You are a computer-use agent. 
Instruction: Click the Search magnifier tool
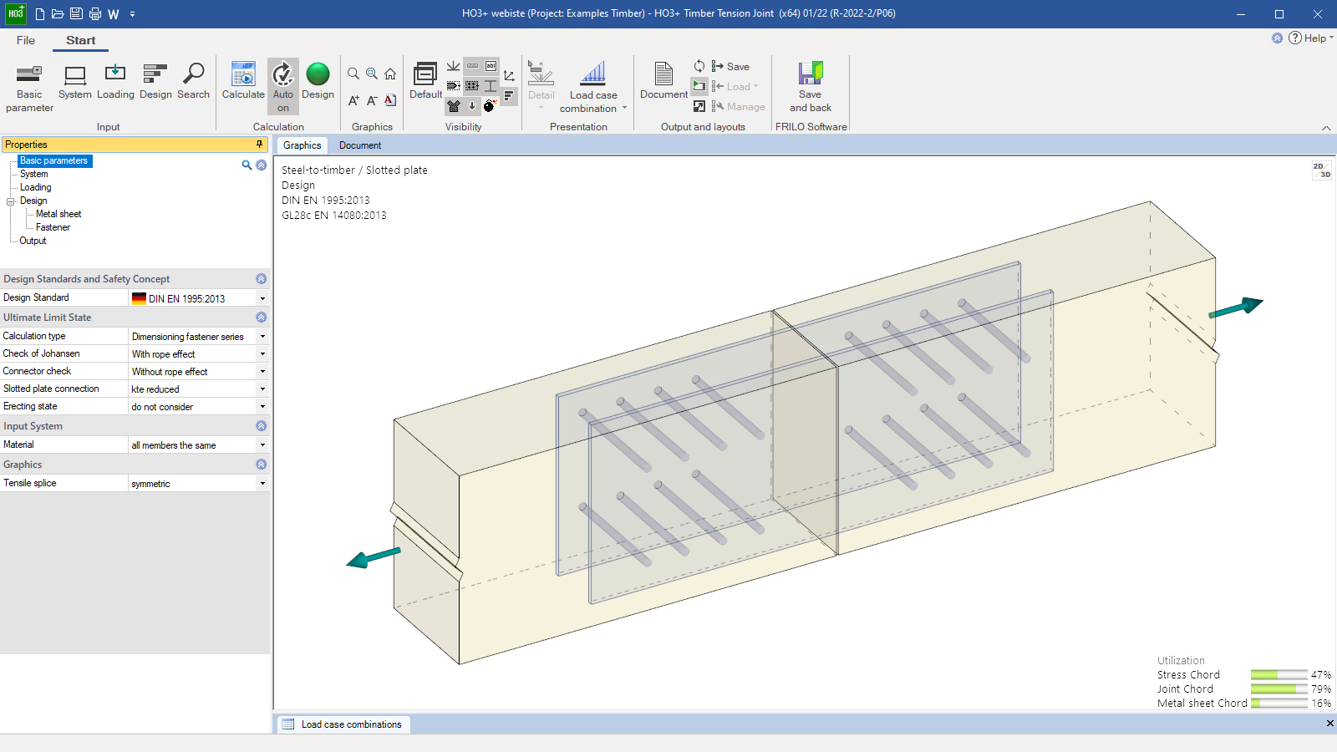point(193,82)
